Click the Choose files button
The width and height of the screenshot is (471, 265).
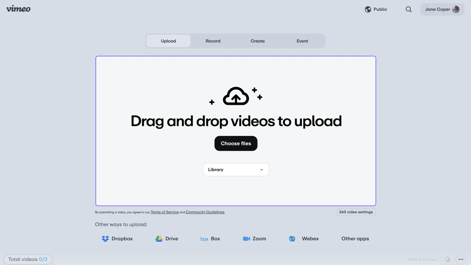pyautogui.click(x=236, y=143)
